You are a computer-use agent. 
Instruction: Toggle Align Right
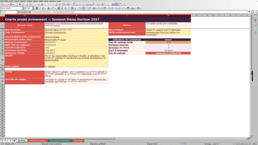tap(65, 8)
